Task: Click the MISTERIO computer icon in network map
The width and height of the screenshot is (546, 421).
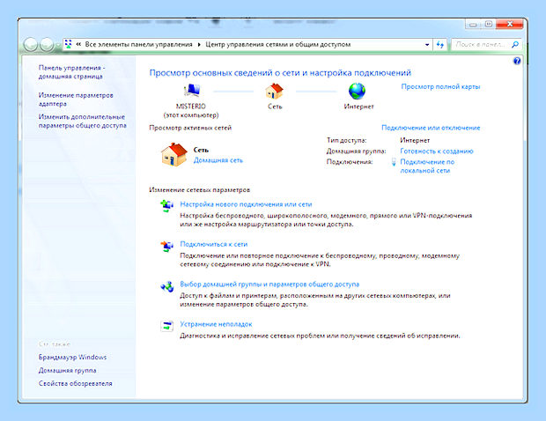Action: click(x=191, y=91)
